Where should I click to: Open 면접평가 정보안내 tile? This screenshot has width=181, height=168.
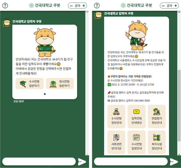pyautogui.click(x=157, y=116)
